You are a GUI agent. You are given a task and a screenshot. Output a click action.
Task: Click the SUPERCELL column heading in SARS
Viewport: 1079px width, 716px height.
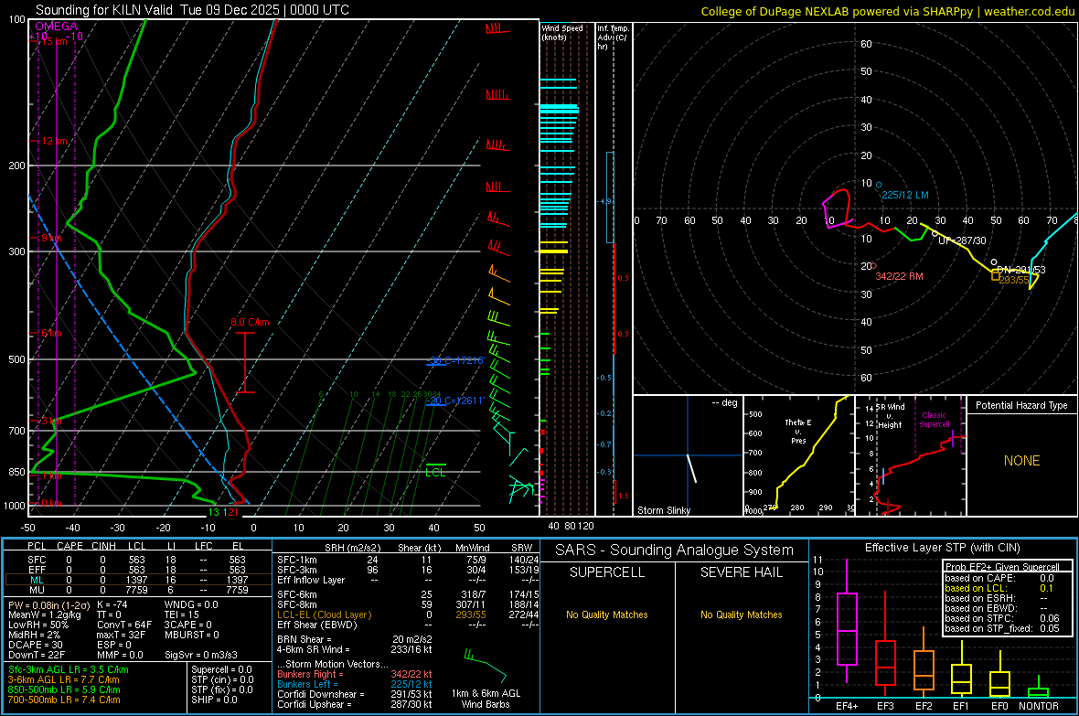pos(607,572)
